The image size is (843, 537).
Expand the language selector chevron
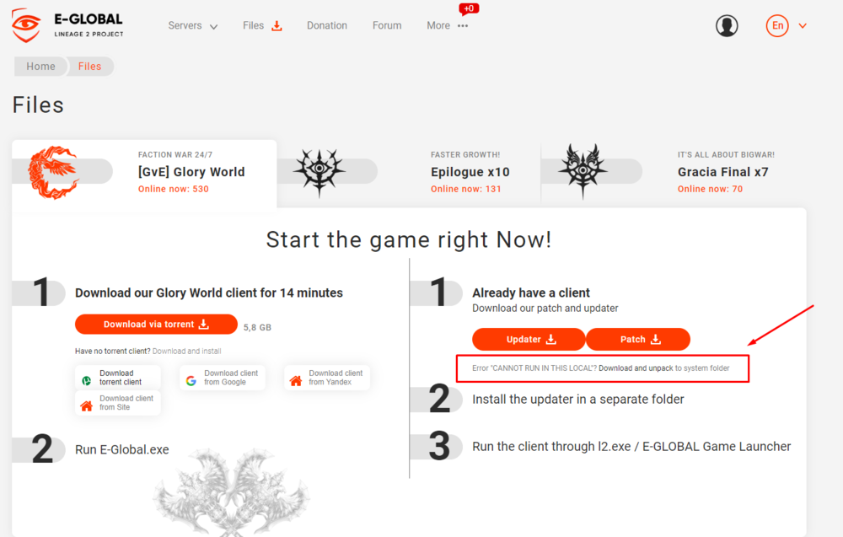pos(803,26)
